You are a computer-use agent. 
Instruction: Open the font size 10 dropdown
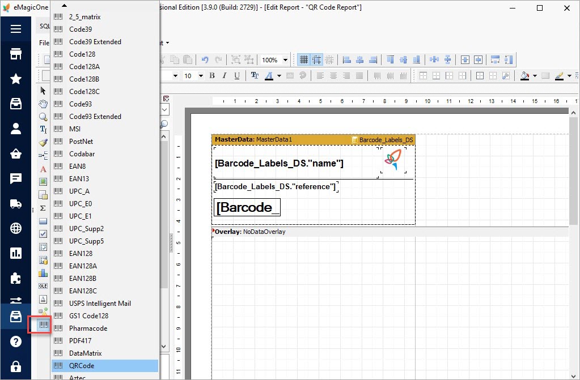pos(201,76)
